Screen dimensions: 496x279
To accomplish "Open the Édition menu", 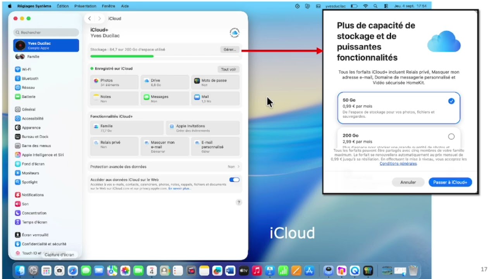I will [x=62, y=6].
